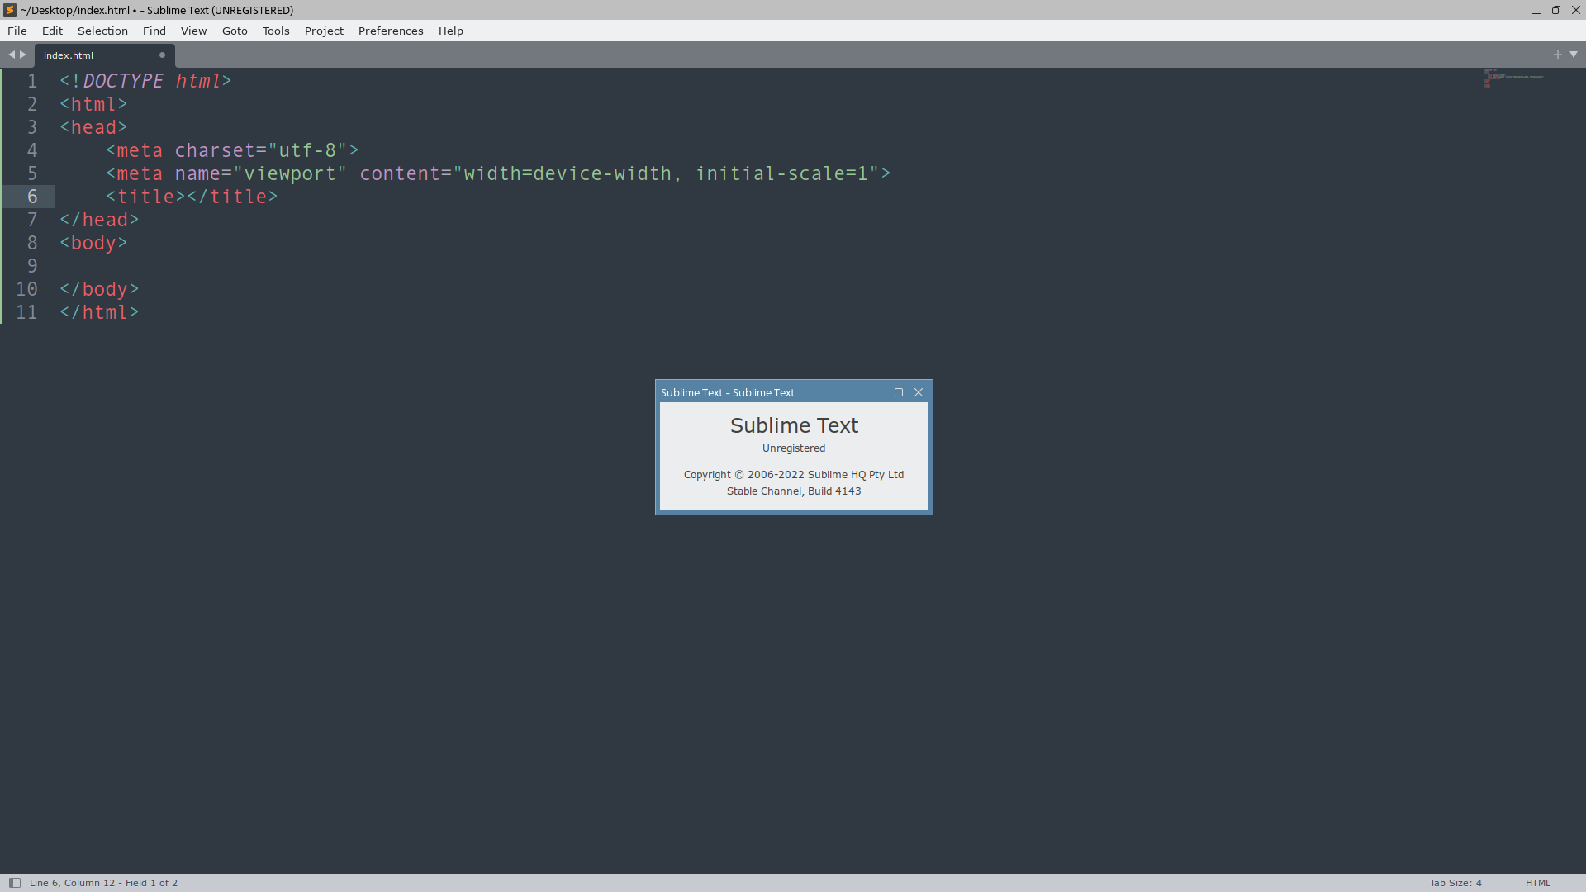Click the DOCTYPE html declaration
Screen dimensions: 1586x892
145,81
